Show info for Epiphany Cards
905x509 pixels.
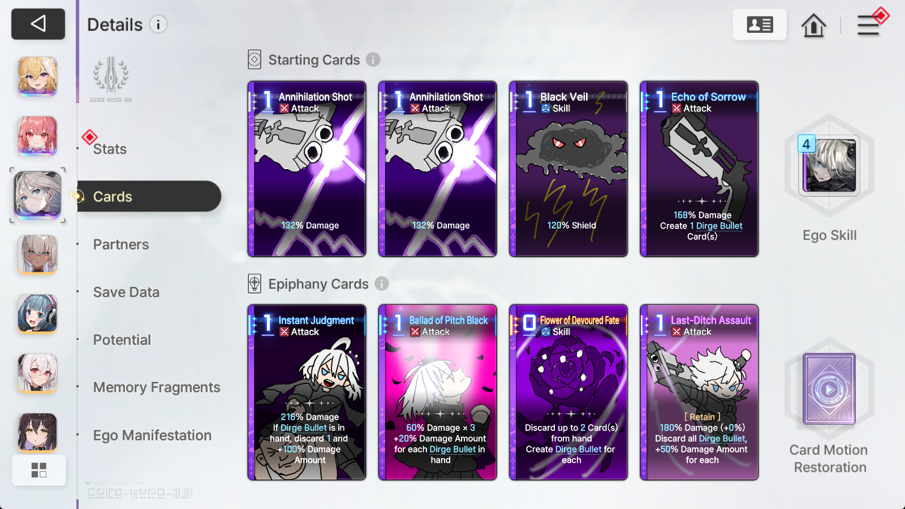(x=382, y=283)
